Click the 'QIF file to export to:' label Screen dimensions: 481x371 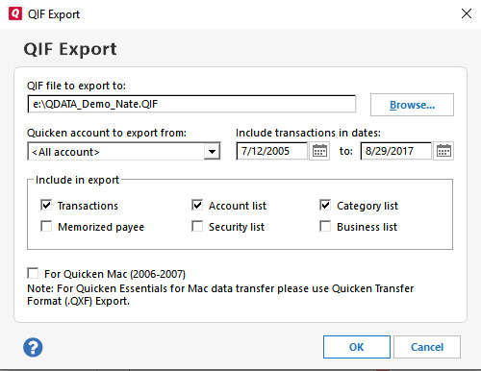76,86
